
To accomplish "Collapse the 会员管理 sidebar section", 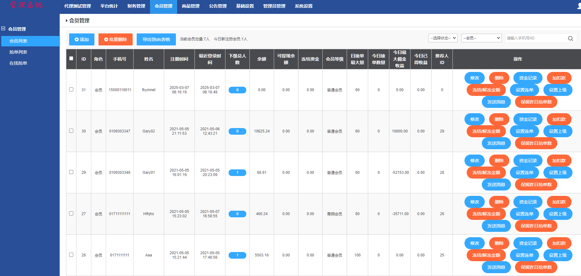I will tap(3, 29).
